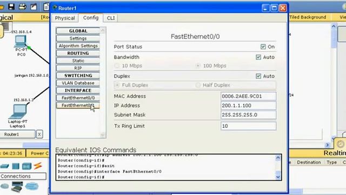Close the Router1 bottom tab with X
The height and width of the screenshot is (195, 346).
point(39,134)
